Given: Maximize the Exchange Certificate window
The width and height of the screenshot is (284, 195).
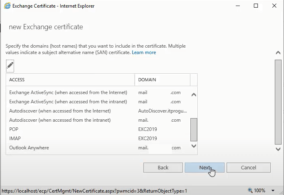Looking at the screenshot, I should click(x=256, y=6).
